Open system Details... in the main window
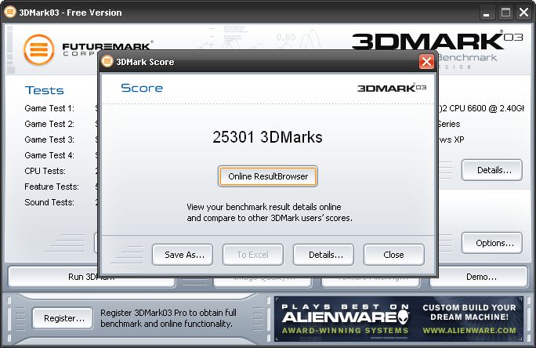This screenshot has height=348, width=536. pyautogui.click(x=492, y=170)
